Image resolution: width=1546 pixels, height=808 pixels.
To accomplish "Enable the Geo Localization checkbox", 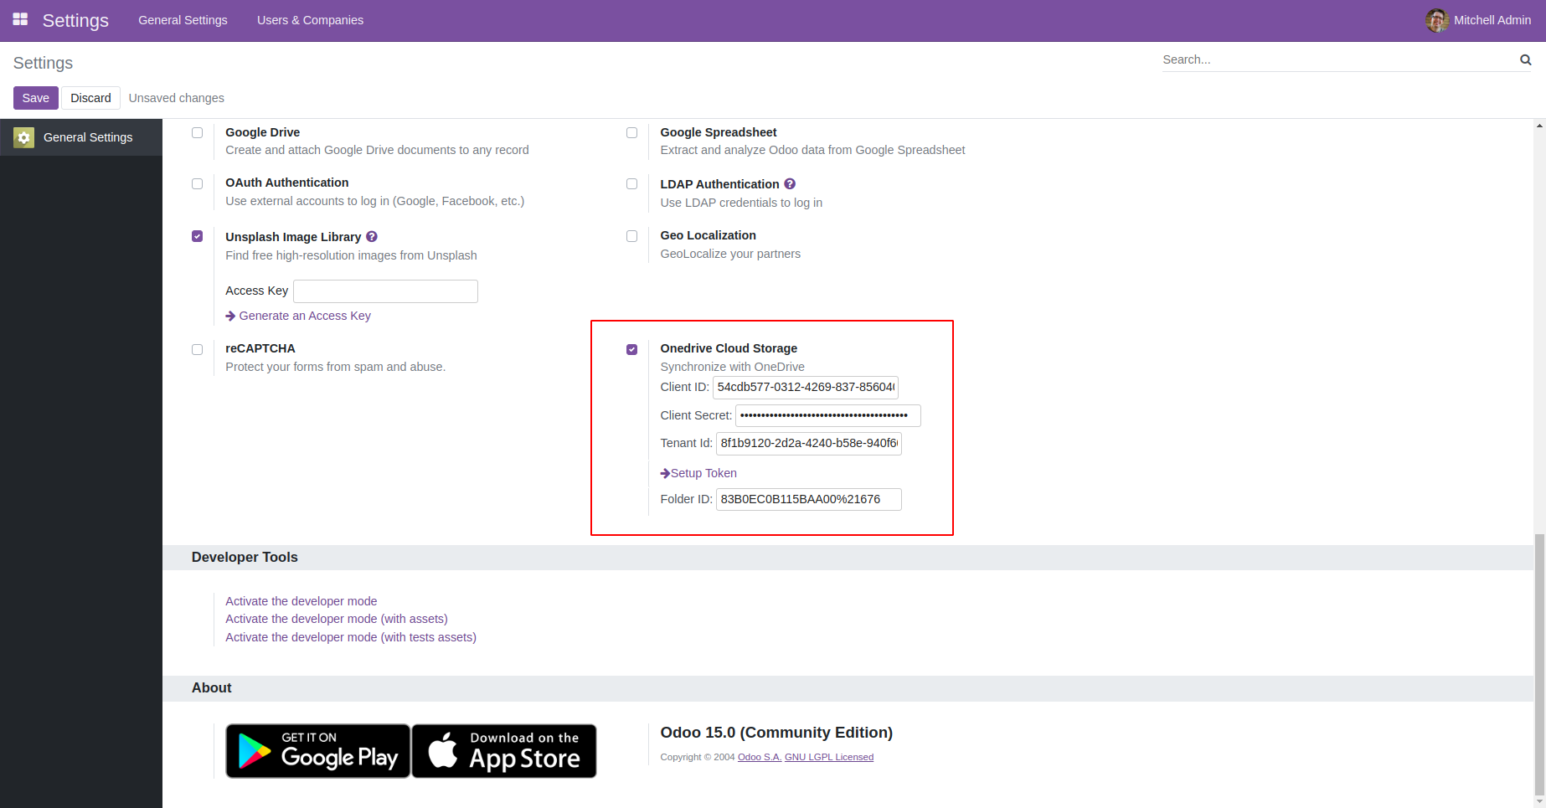I will click(631, 236).
